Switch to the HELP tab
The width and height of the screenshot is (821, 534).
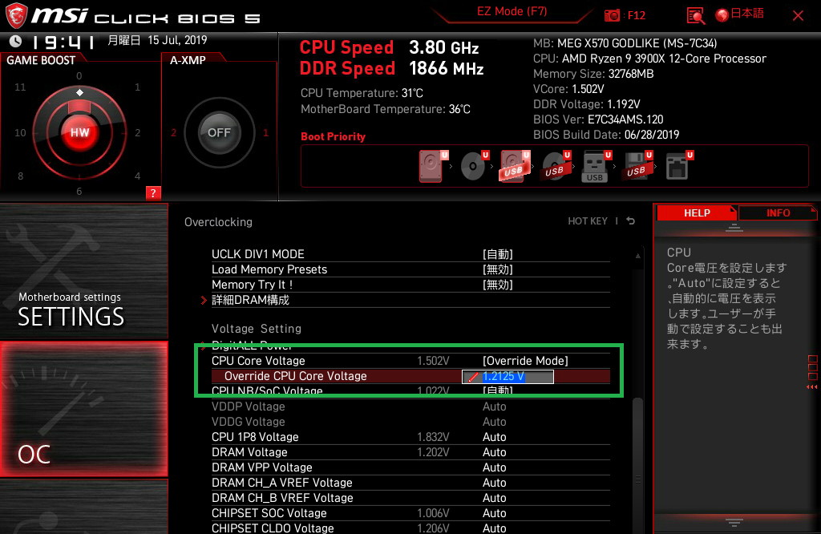(x=697, y=213)
